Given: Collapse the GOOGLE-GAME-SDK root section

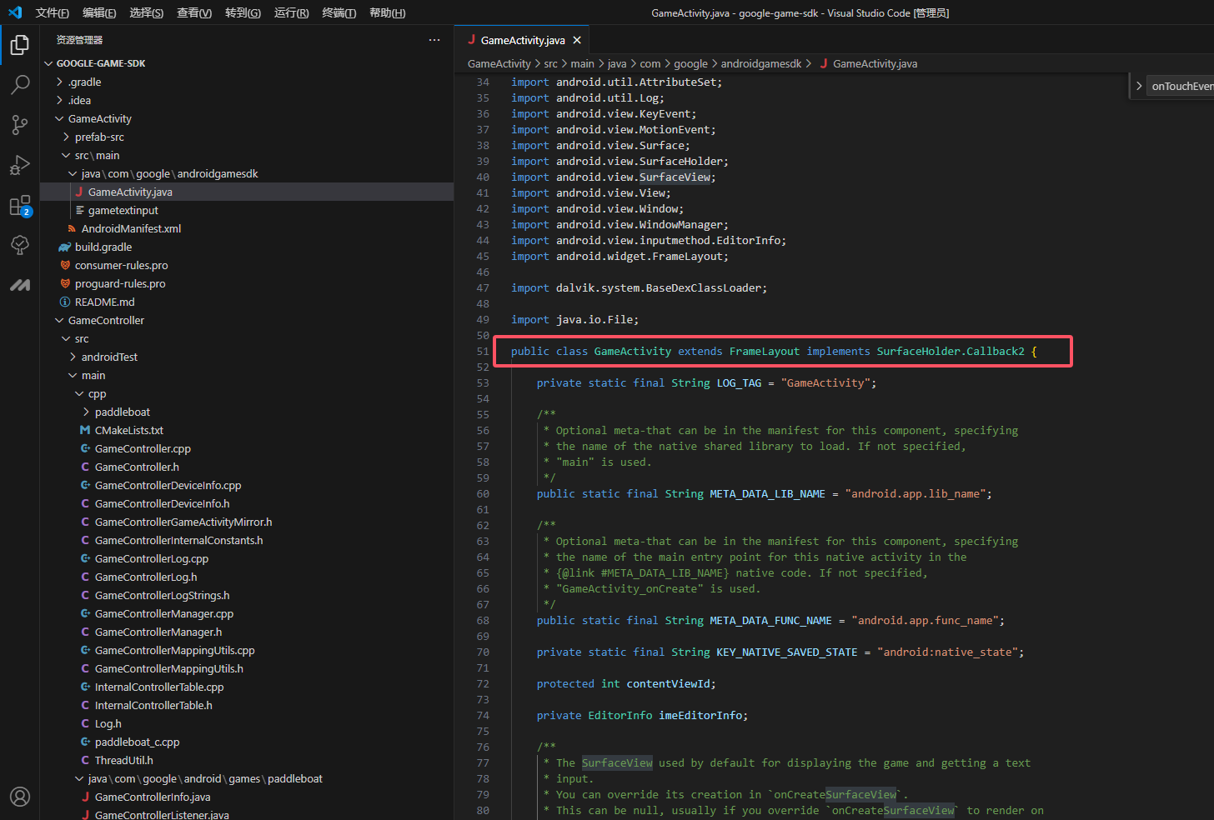Looking at the screenshot, I should (100, 63).
